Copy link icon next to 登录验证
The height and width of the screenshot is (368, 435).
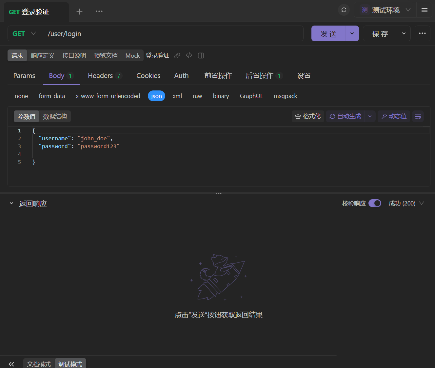[x=177, y=56]
